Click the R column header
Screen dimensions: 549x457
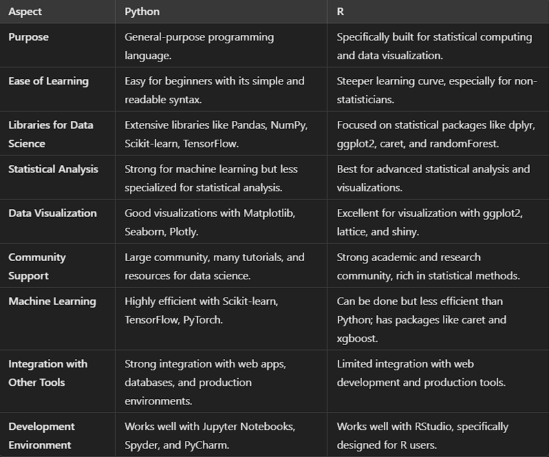pyautogui.click(x=341, y=12)
